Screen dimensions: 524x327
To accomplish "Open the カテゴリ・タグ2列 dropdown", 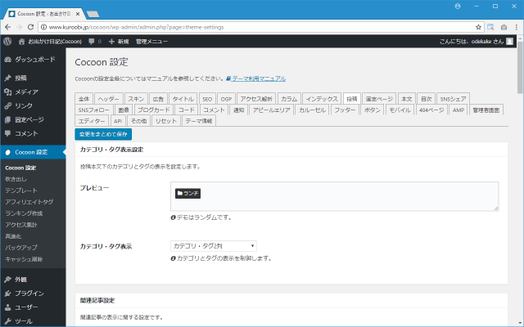I will point(213,245).
